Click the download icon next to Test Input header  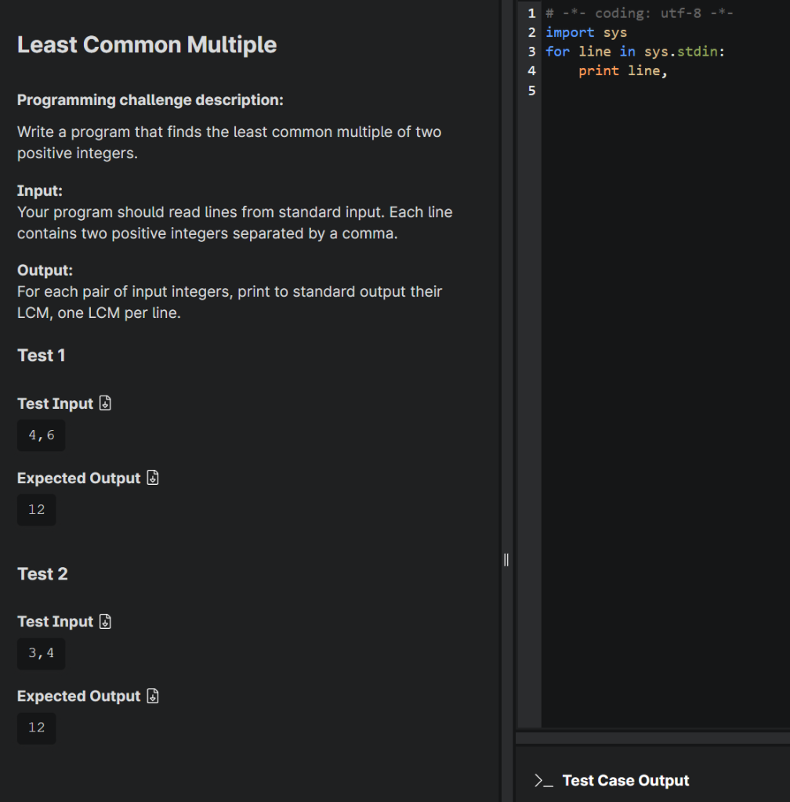tap(106, 403)
